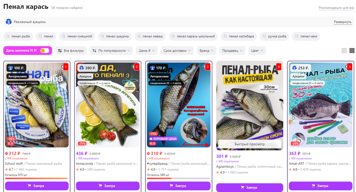Click search icon in пенал рыба chip
The image size is (356, 192).
click(8, 37)
